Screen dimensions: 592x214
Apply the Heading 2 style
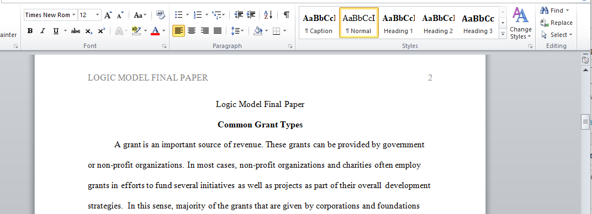[x=438, y=23]
